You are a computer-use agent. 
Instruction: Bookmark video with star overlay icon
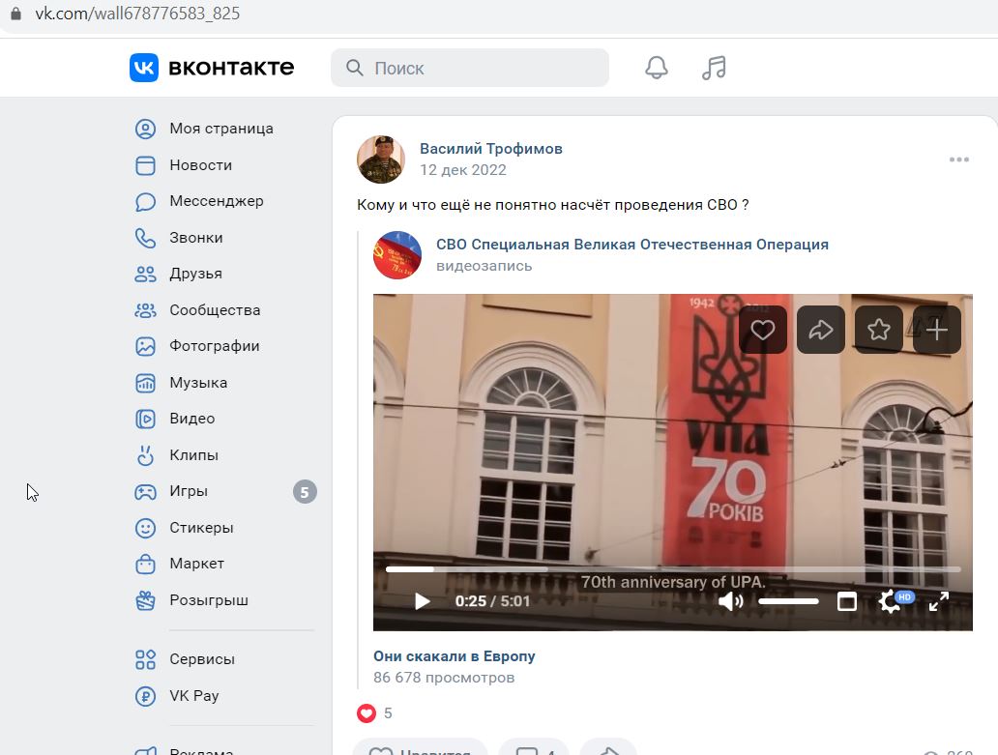coord(879,330)
